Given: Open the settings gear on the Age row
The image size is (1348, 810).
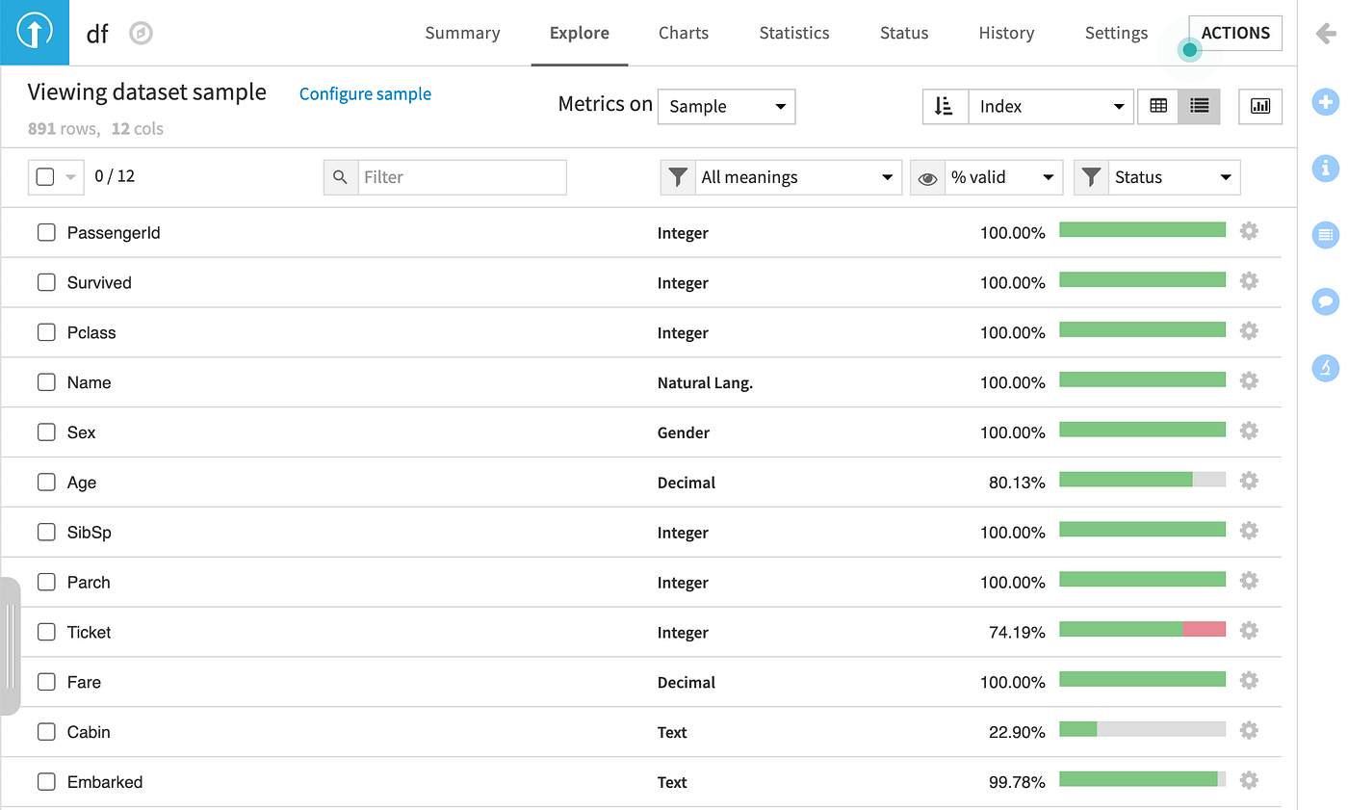Looking at the screenshot, I should [1249, 481].
